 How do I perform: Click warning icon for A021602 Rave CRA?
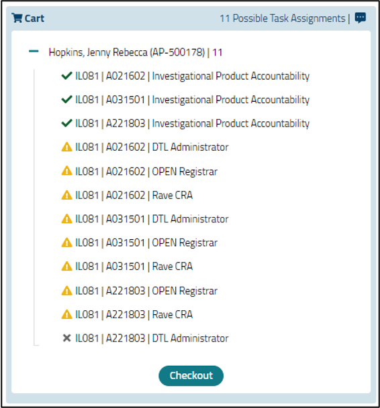tap(66, 195)
